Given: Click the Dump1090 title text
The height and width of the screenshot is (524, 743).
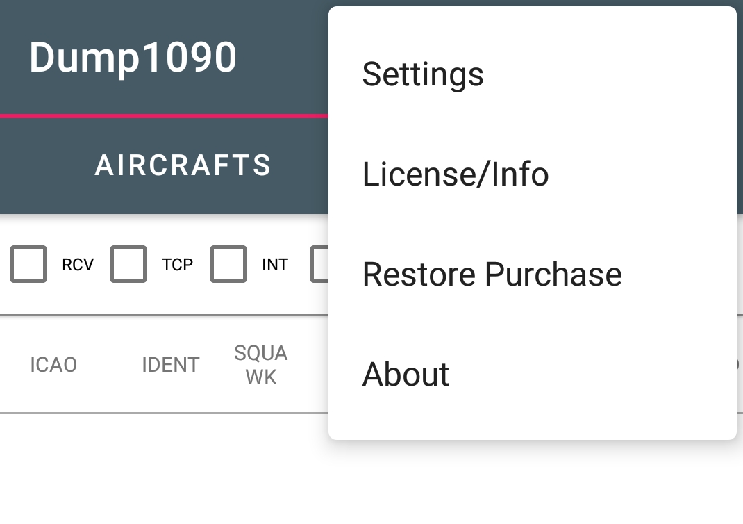Looking at the screenshot, I should coord(133,57).
